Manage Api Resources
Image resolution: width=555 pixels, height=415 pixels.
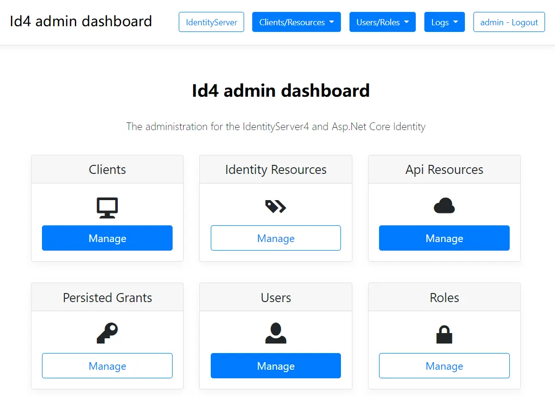(444, 238)
